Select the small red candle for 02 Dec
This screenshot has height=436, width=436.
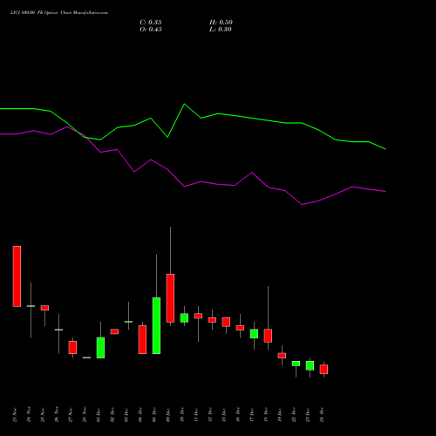coord(114,331)
